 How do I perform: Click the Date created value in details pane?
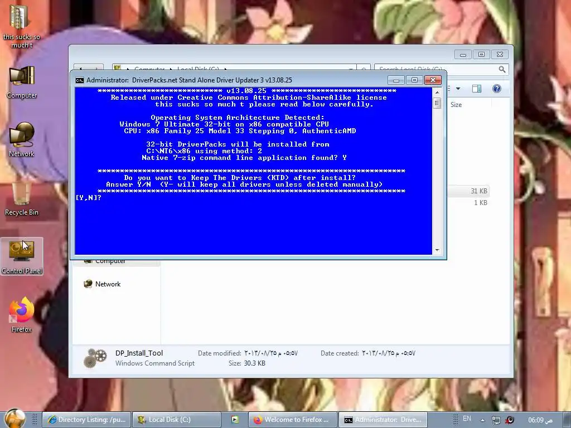[x=389, y=353]
